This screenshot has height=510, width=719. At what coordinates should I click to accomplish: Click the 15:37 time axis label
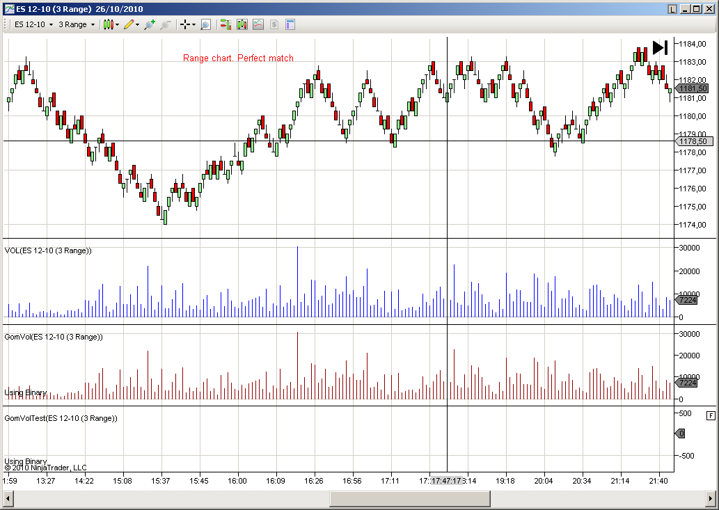(x=161, y=481)
